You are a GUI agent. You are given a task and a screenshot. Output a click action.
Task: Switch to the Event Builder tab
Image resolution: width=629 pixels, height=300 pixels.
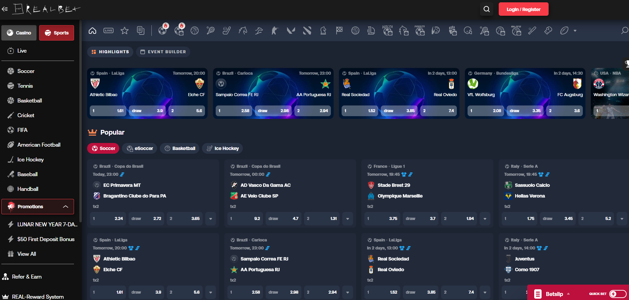pos(163,52)
